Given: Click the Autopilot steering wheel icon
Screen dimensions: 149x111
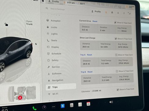Looking at the screenshot, I should (x=48, y=20).
